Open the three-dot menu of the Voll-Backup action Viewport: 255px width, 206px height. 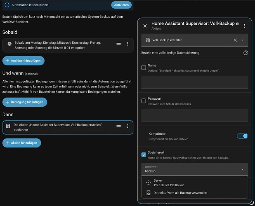pos(127,126)
